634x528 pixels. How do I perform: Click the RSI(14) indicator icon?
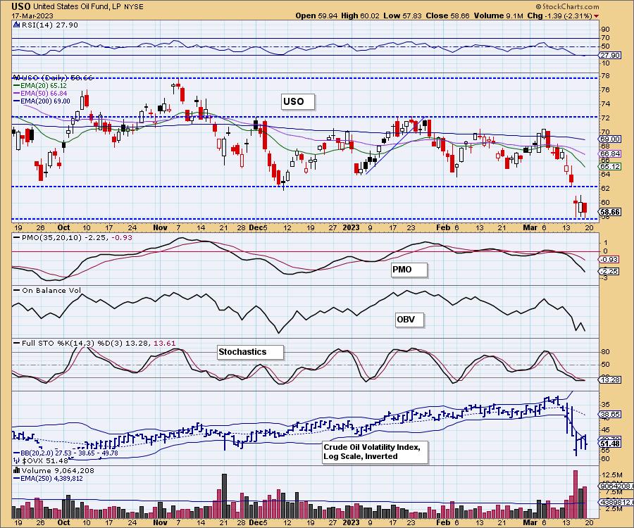(x=16, y=25)
